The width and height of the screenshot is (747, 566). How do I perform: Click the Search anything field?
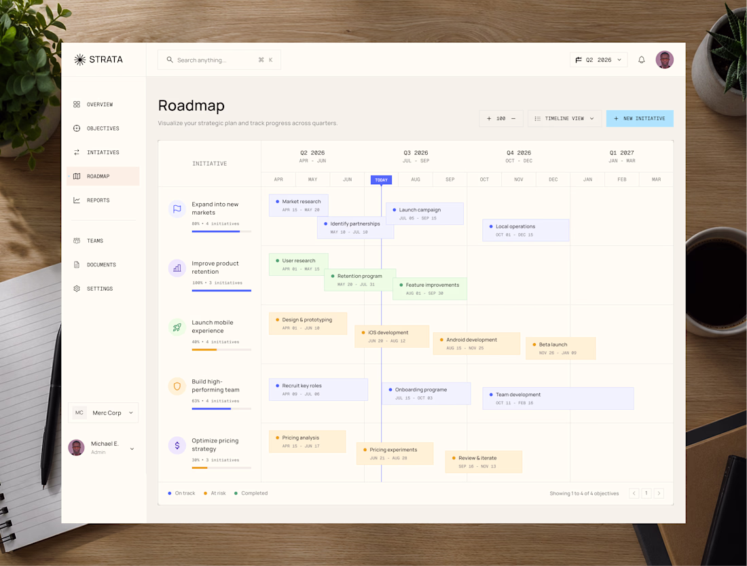tap(219, 60)
